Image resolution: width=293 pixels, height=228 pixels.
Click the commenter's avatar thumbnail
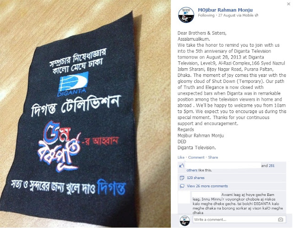click(x=184, y=198)
